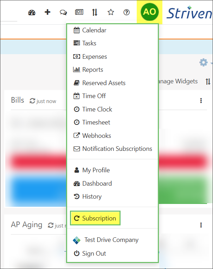
Task: Click the AO user avatar
Action: (x=149, y=12)
